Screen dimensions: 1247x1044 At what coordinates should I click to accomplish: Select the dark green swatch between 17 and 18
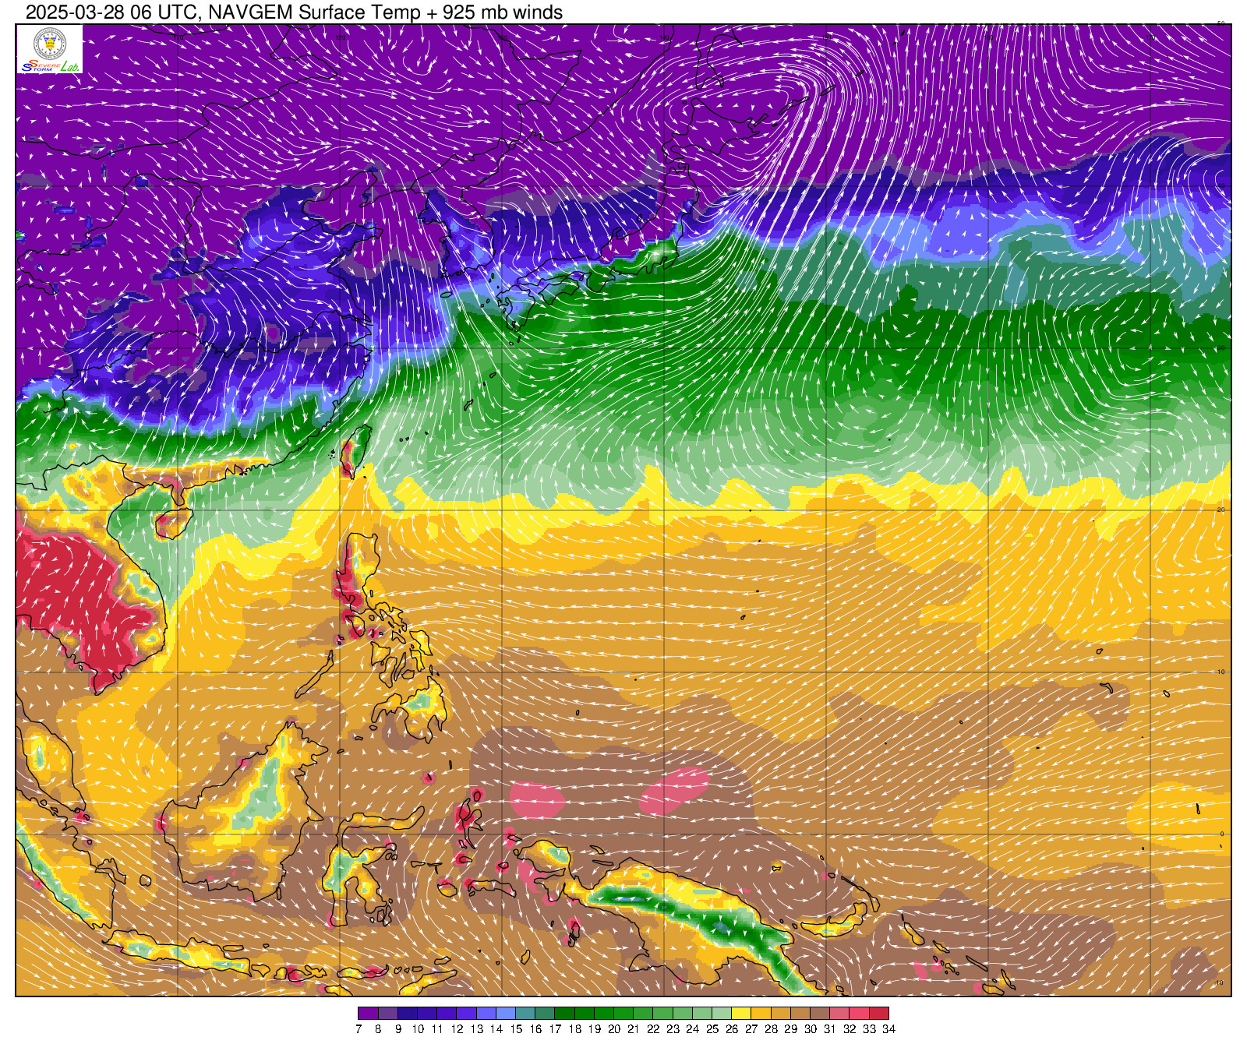point(565,1013)
